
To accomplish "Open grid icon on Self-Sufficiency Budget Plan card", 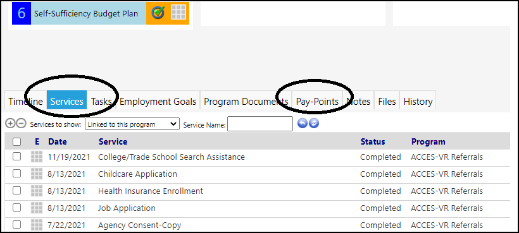I will (x=178, y=13).
